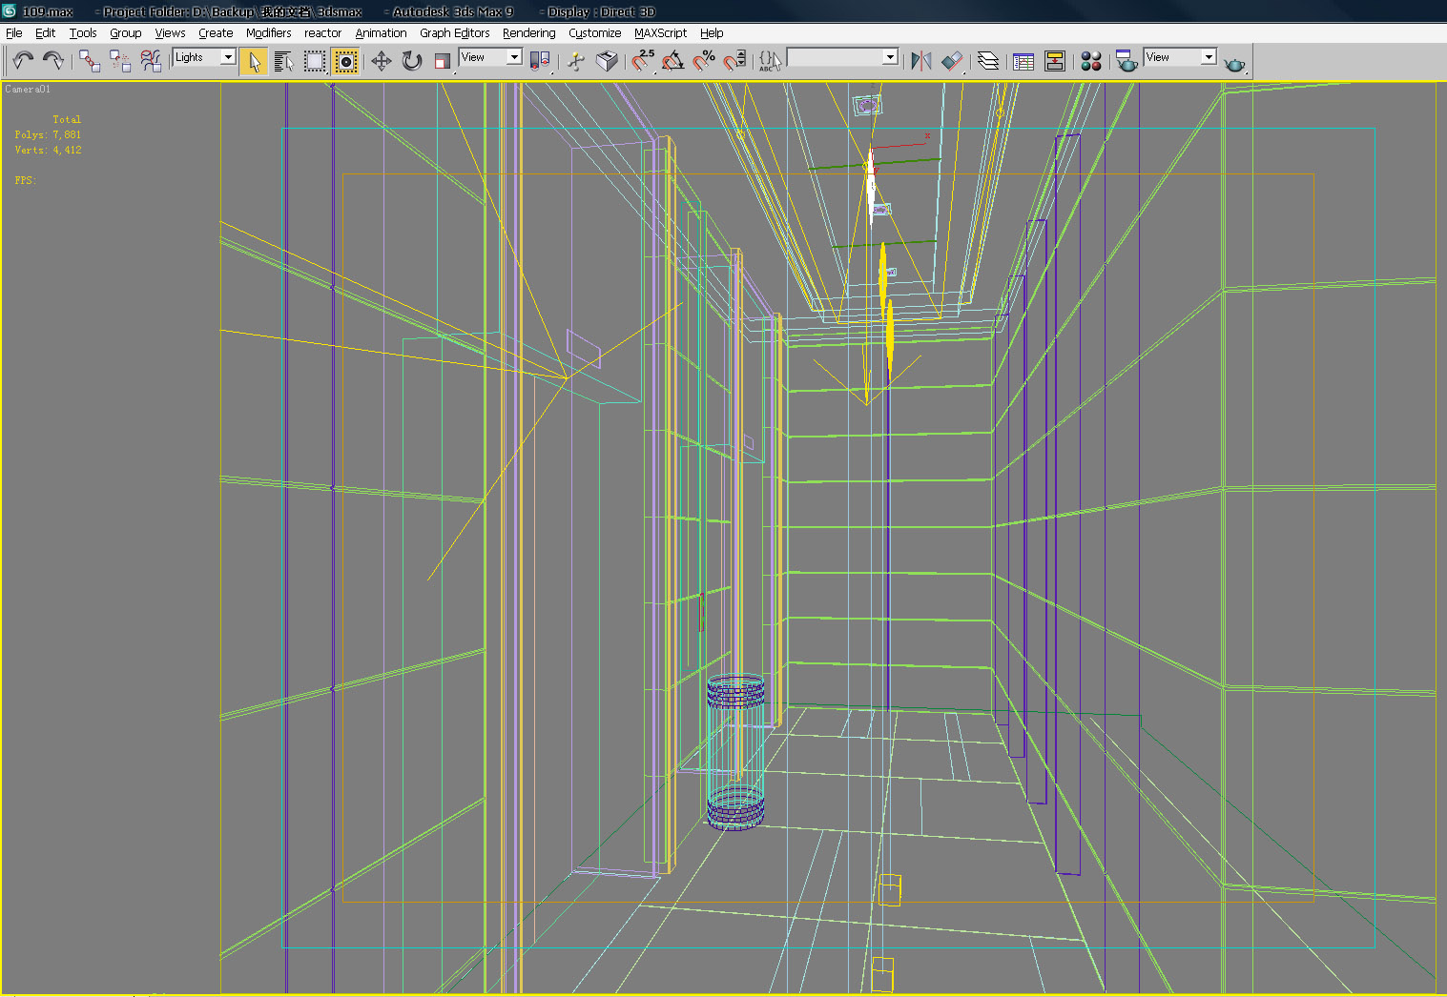Open the Graph Editors menu
The height and width of the screenshot is (997, 1447).
tap(454, 32)
